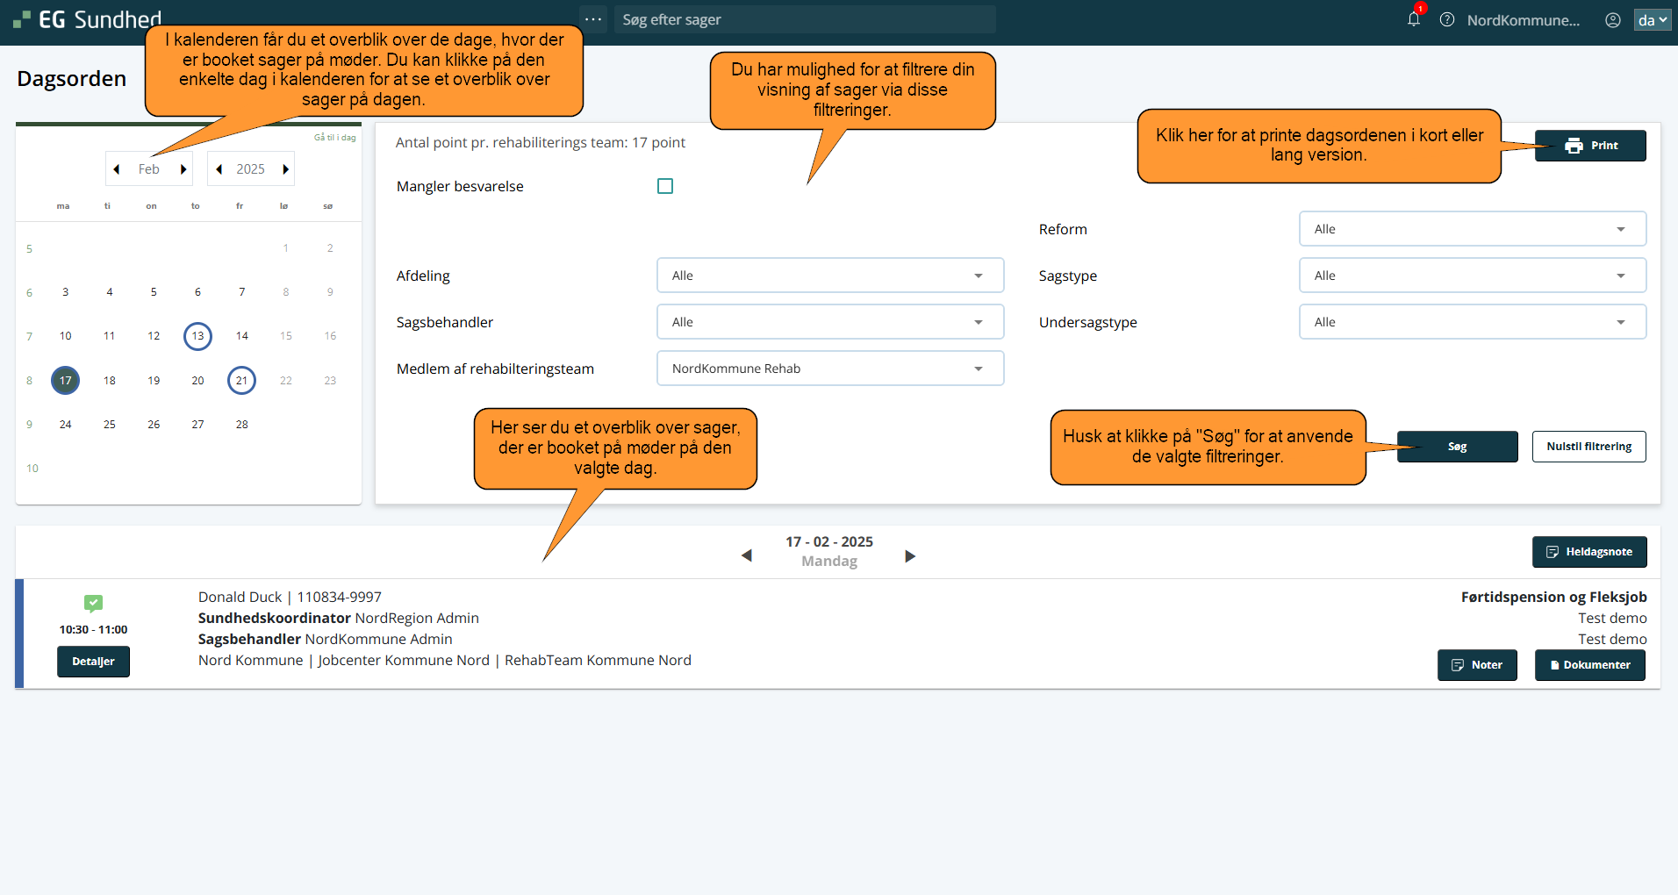1678x895 pixels.
Task: Advance to next year in calendar
Action: point(285,169)
